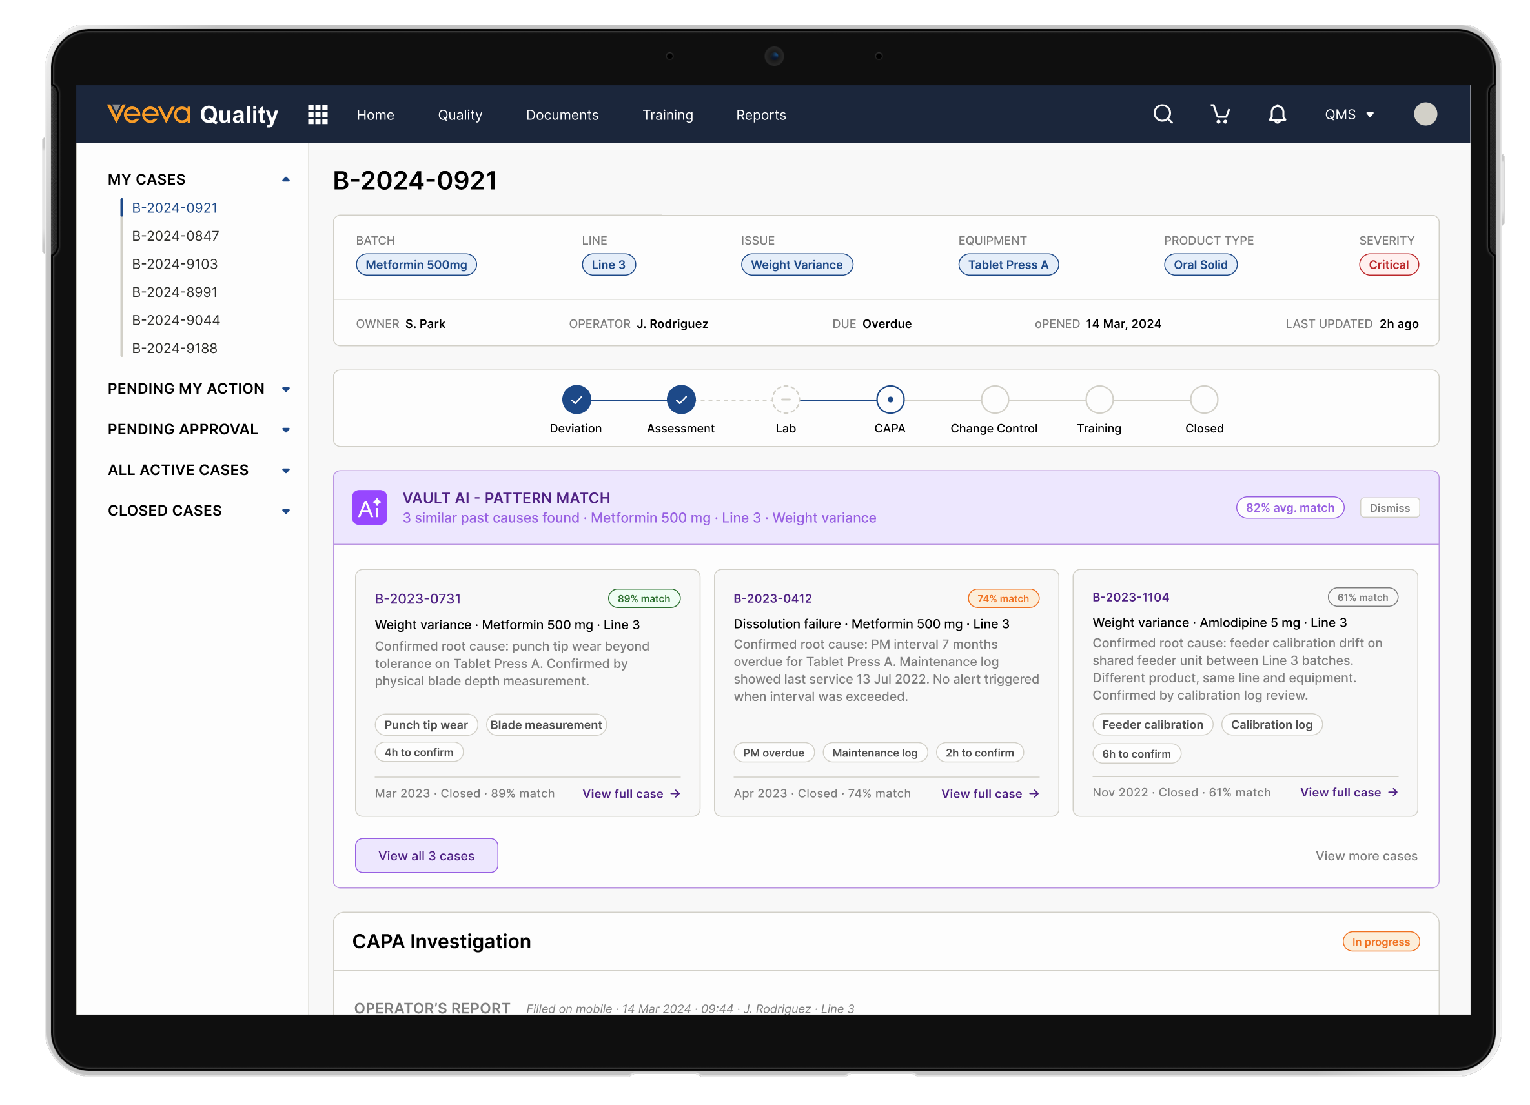Go to the Reports tab
Screen dimensions: 1530x1105
760,115
